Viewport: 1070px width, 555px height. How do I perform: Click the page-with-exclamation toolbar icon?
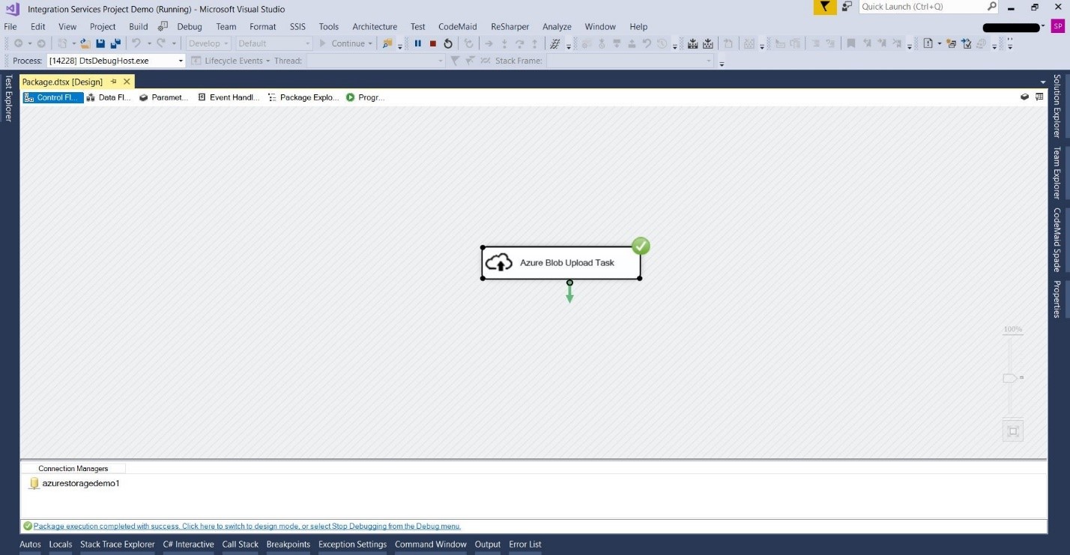pyautogui.click(x=928, y=43)
